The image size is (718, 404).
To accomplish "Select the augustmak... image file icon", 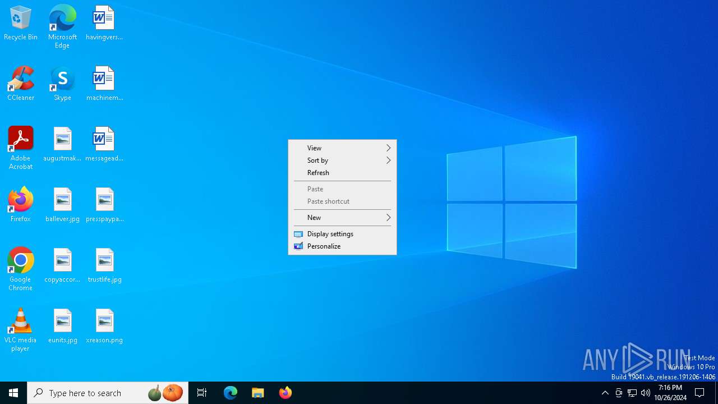I will [x=62, y=145].
